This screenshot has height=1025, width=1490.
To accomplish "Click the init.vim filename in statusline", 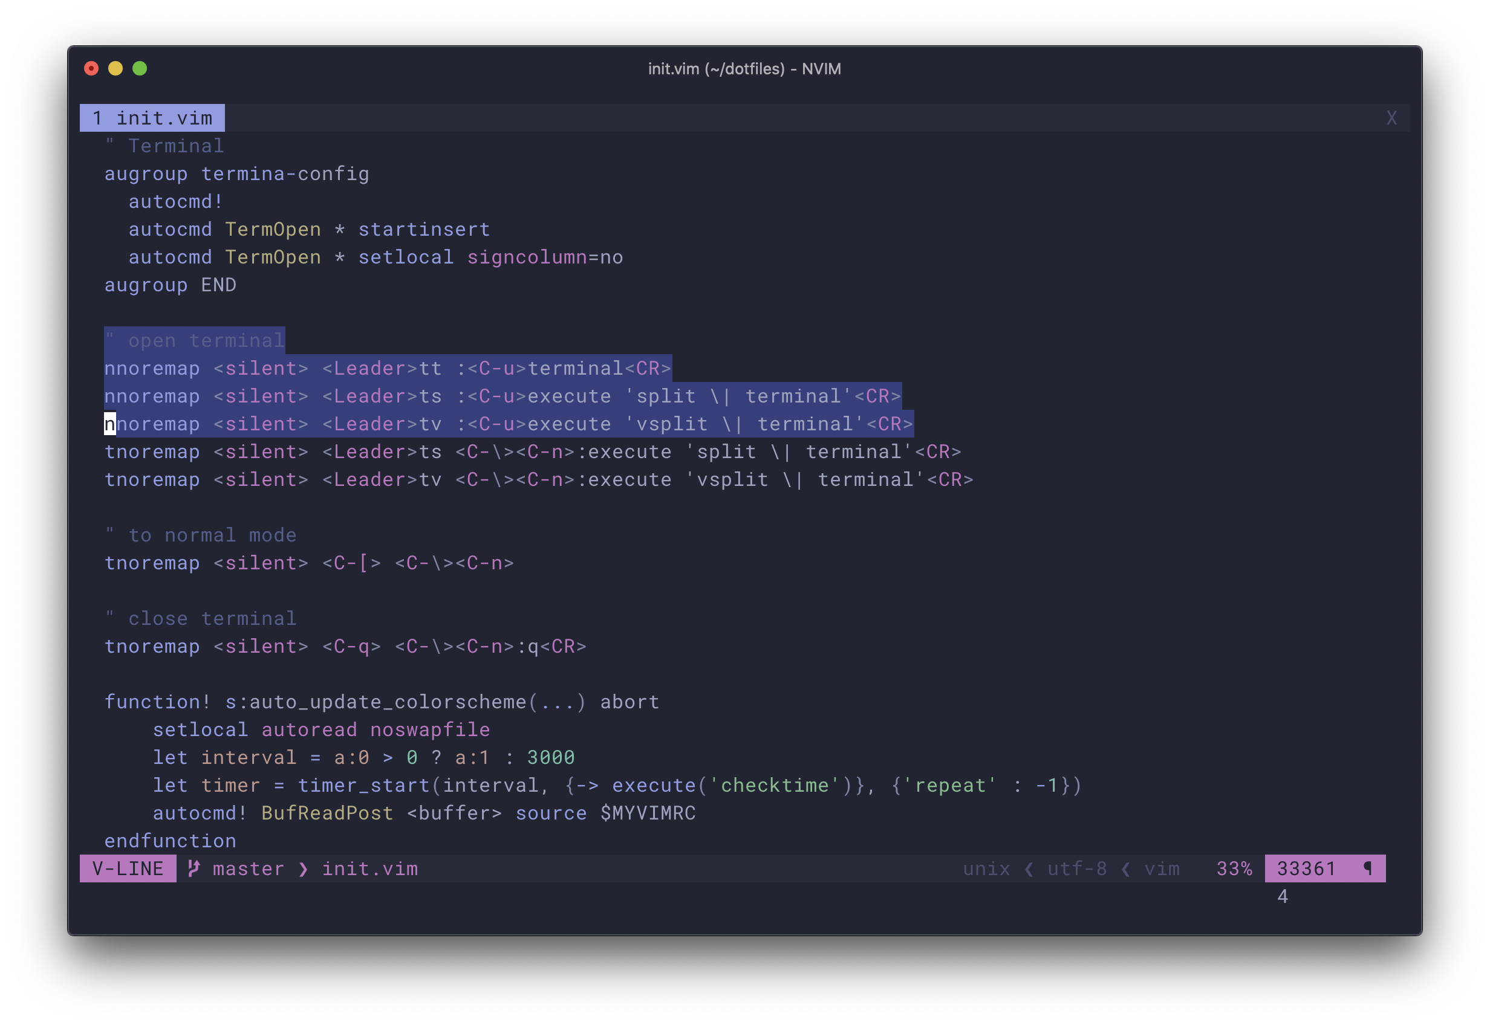I will click(x=369, y=868).
